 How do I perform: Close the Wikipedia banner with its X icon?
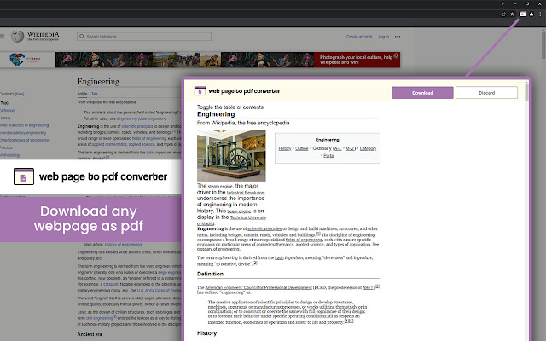pyautogui.click(x=396, y=55)
